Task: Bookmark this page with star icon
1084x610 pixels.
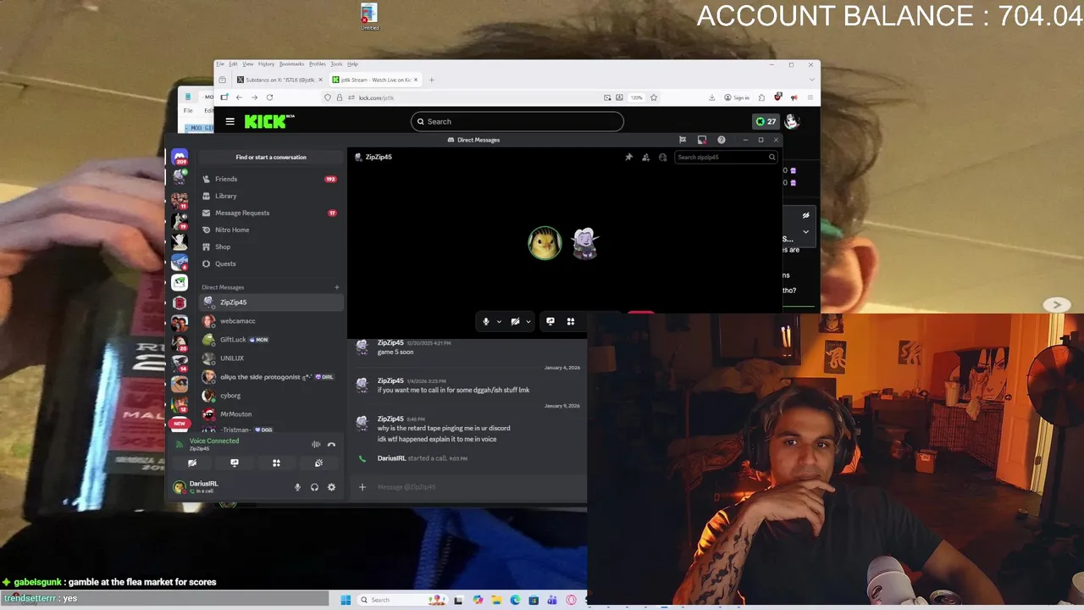Action: point(654,97)
